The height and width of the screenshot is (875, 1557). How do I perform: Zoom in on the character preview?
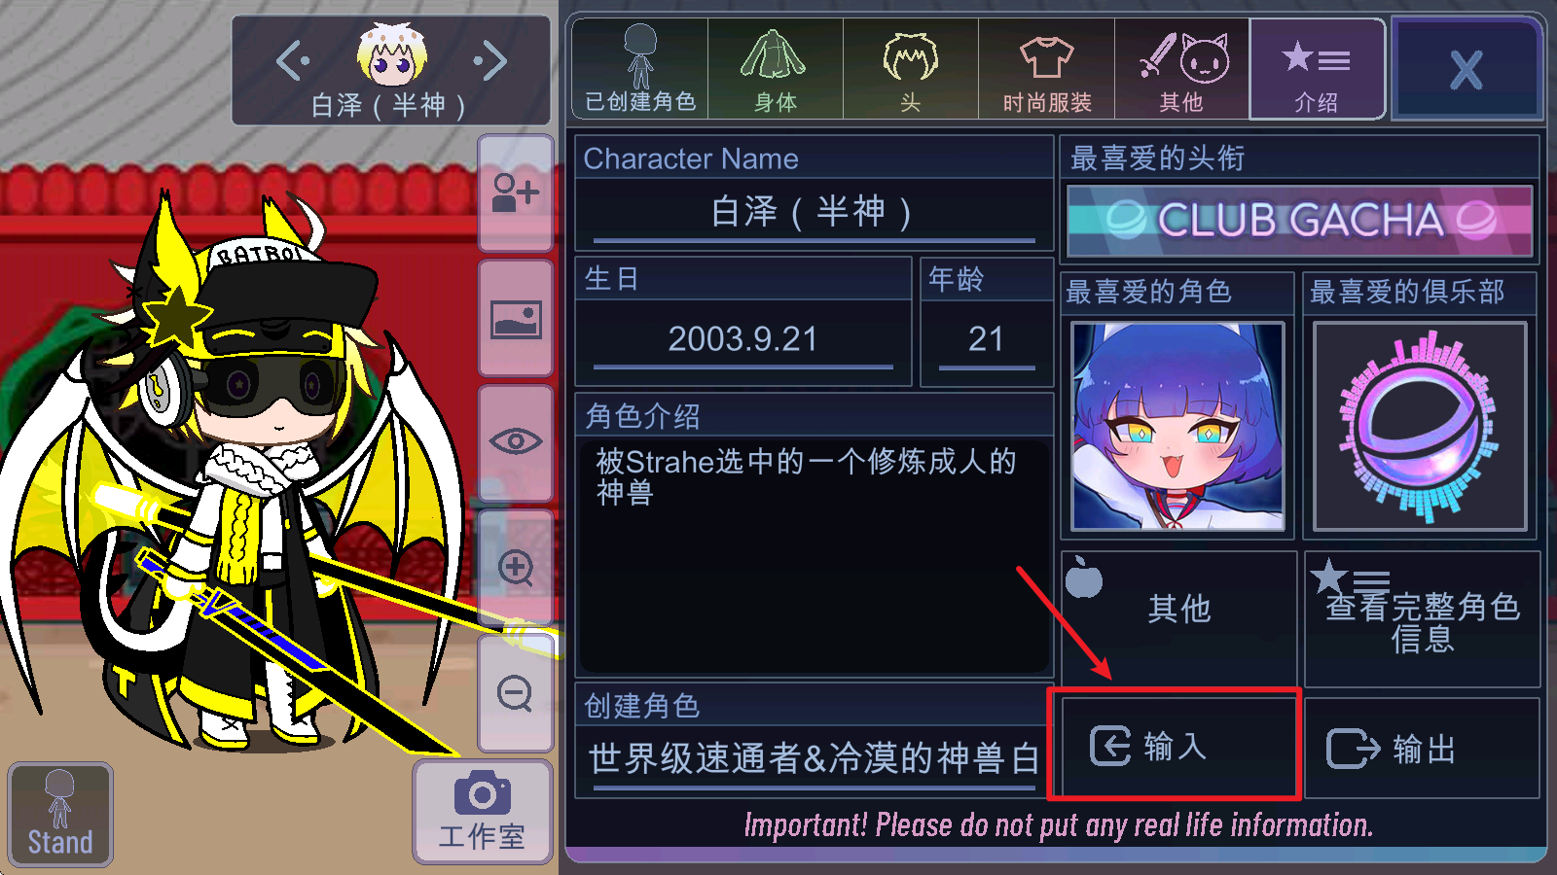pos(516,568)
